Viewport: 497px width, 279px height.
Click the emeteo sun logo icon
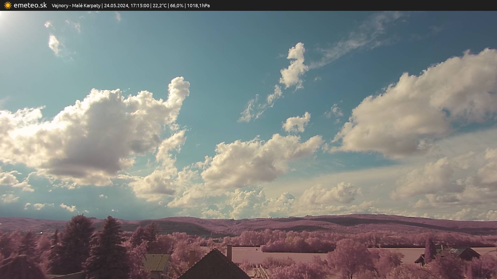click(8, 5)
